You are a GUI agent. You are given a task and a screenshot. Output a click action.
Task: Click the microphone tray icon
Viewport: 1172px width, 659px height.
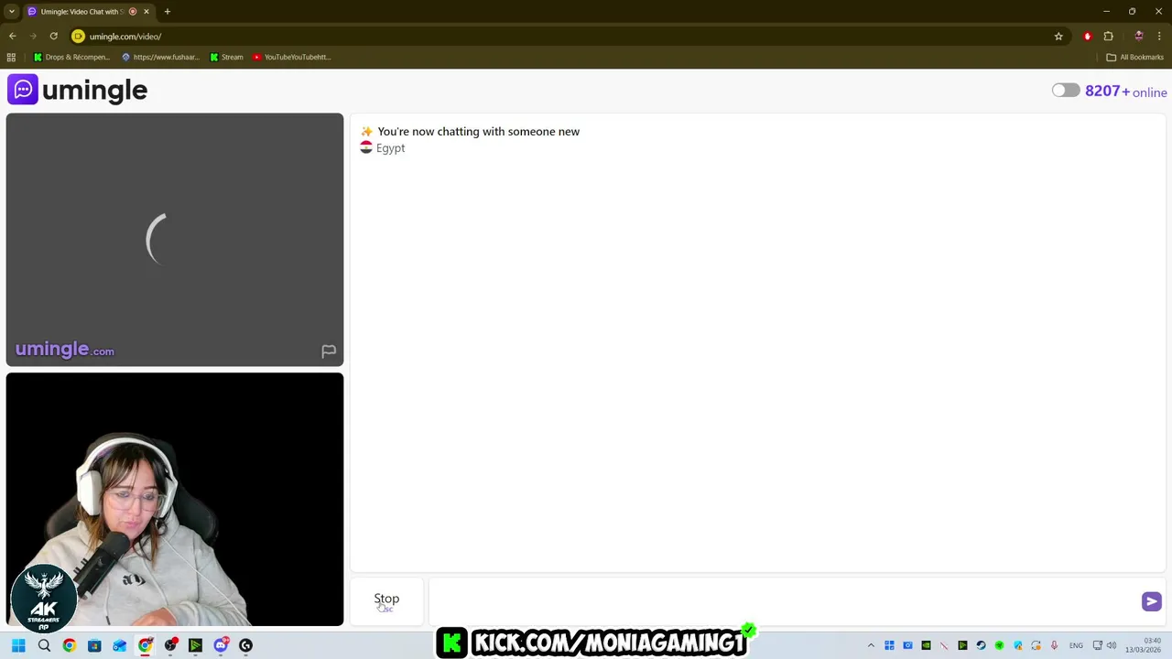tap(1054, 645)
